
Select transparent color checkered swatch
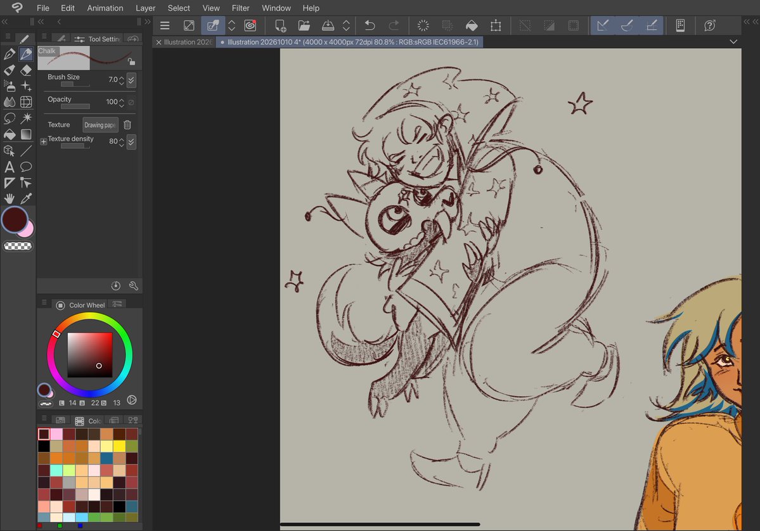(x=18, y=246)
